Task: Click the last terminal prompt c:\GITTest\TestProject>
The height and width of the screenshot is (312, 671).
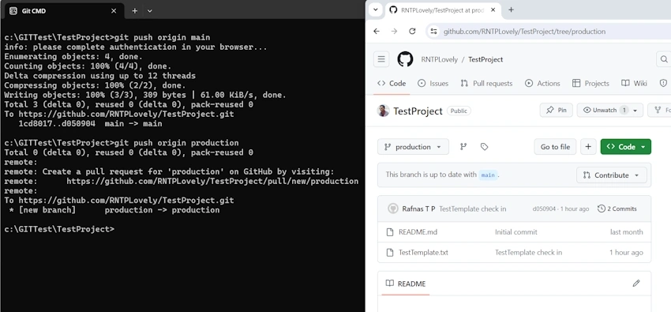Action: 59,229
